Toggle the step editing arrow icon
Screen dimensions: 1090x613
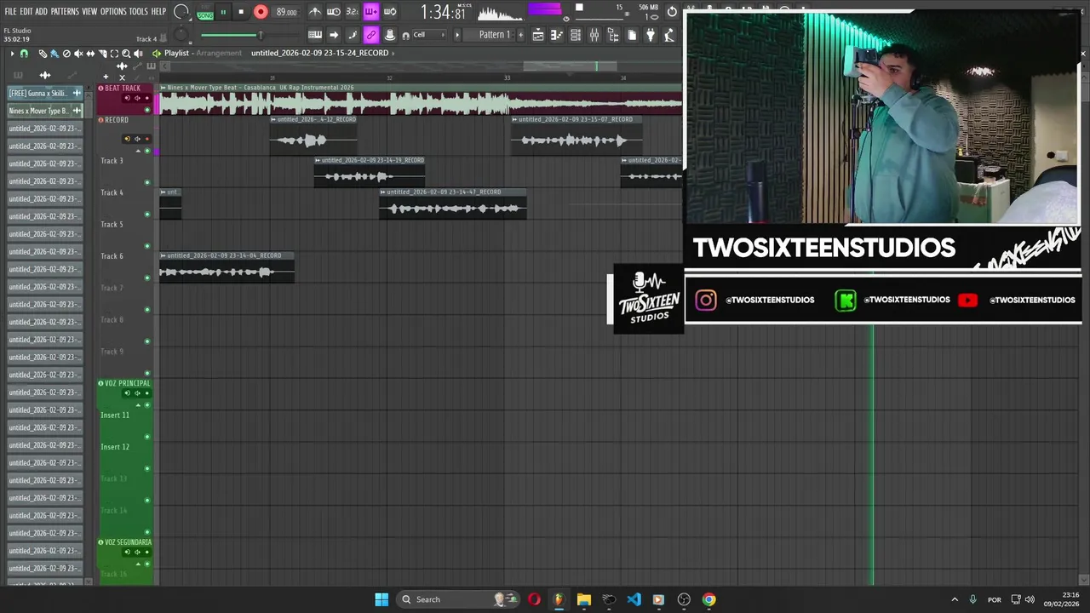tap(334, 35)
